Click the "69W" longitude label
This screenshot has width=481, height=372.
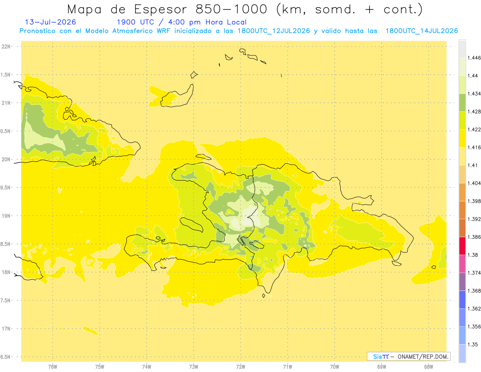pos(382,367)
